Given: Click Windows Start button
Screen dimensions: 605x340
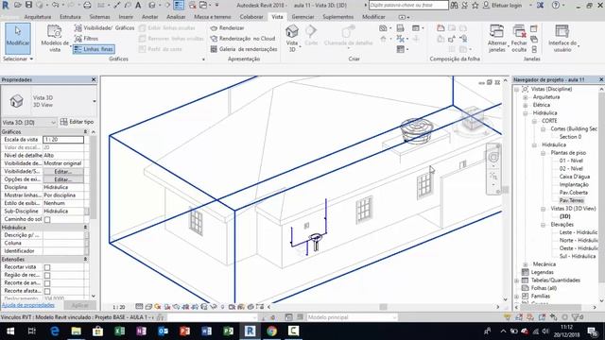Looking at the screenshot, I should point(10,331).
